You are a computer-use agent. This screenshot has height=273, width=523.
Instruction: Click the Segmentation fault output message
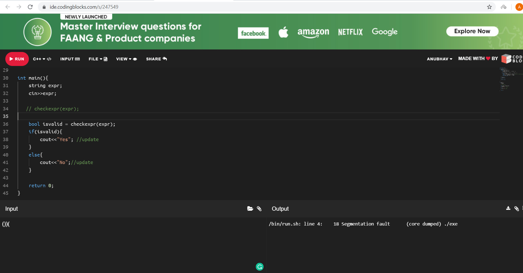pyautogui.click(x=363, y=224)
